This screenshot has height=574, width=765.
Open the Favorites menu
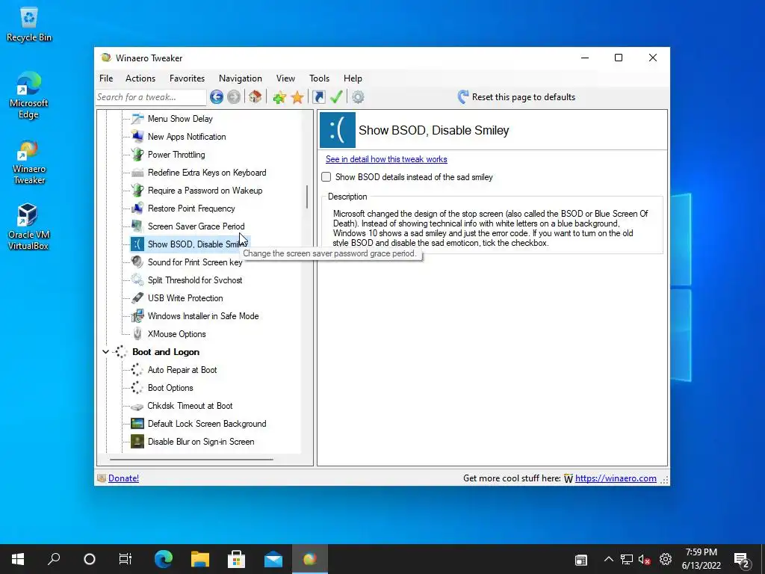tap(187, 78)
